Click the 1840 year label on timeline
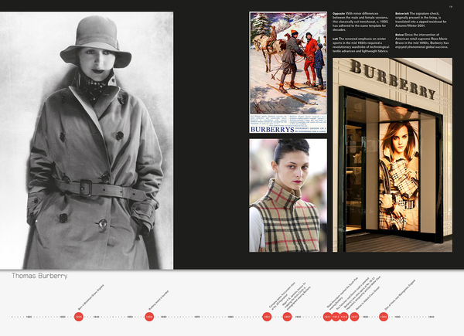 pyautogui.click(x=96, y=317)
